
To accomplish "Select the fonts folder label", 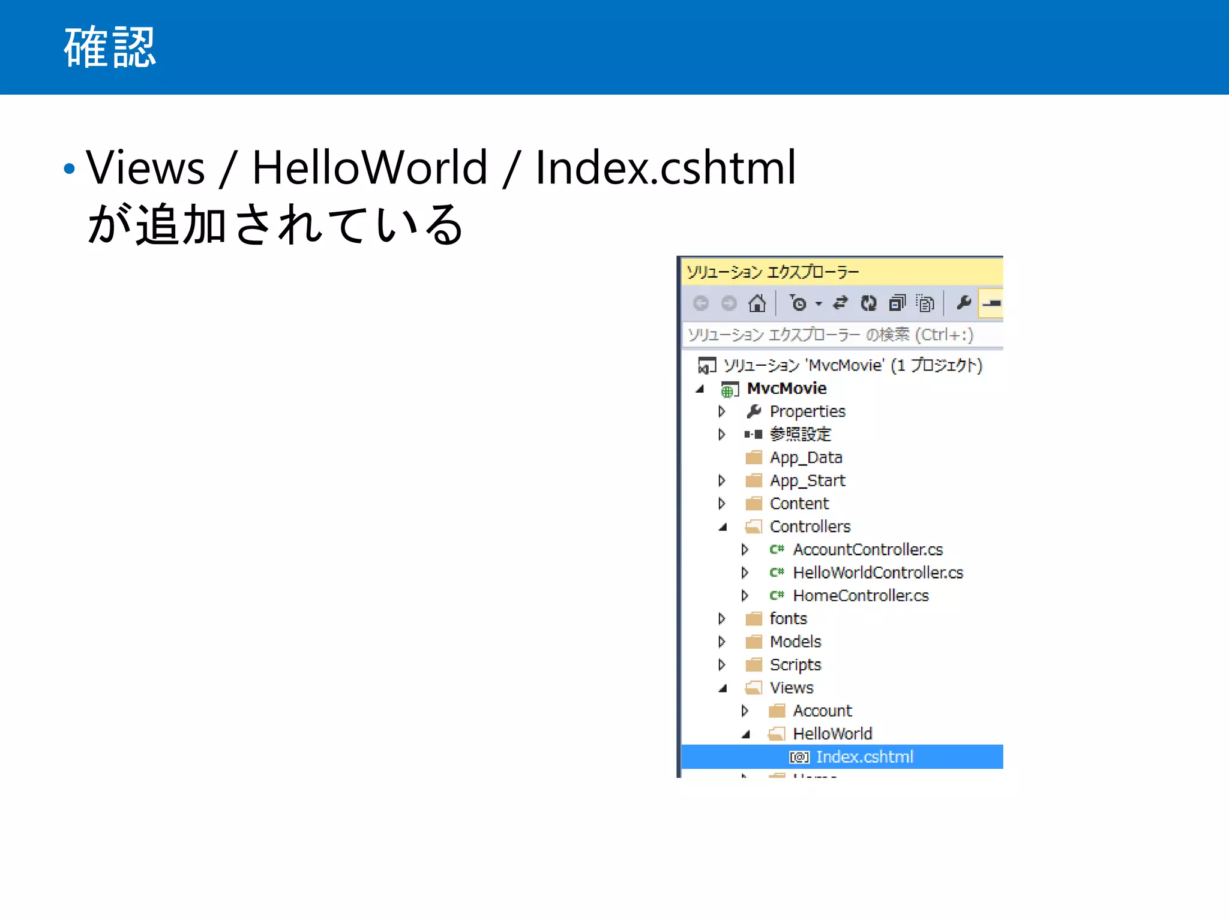I will [788, 618].
